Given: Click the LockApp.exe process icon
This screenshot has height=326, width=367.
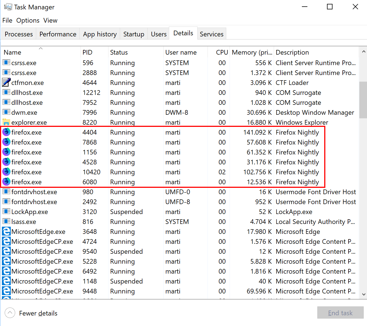Looking at the screenshot, I should click(x=6, y=211).
